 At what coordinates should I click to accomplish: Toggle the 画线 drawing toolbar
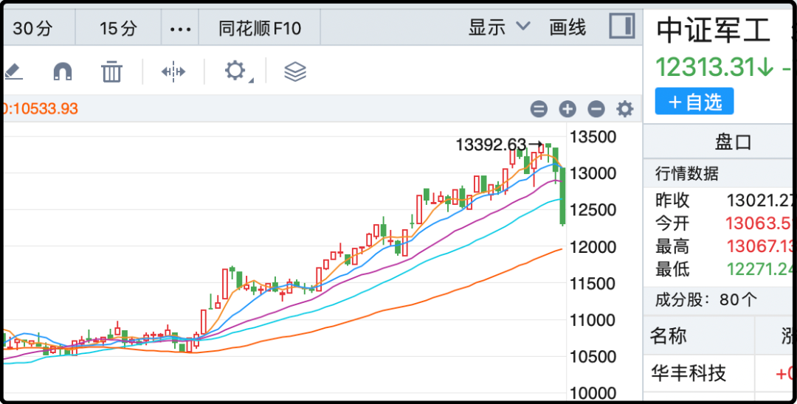[x=567, y=27]
